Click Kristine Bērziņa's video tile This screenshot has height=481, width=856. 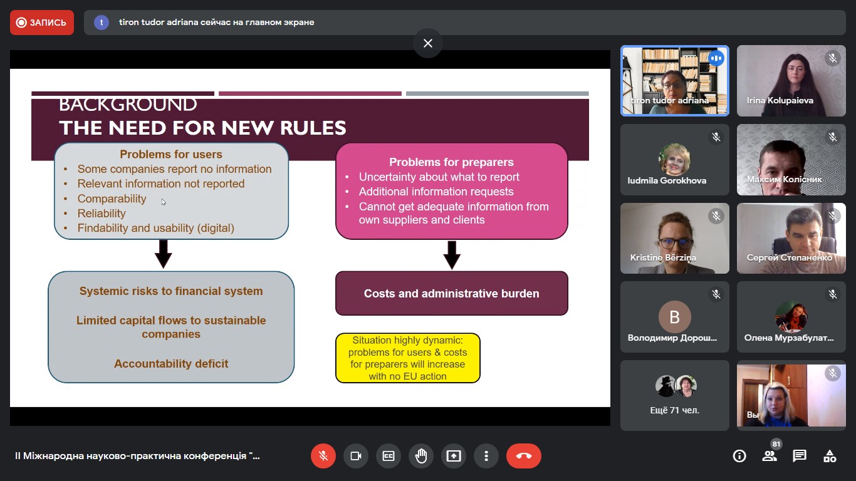(675, 238)
